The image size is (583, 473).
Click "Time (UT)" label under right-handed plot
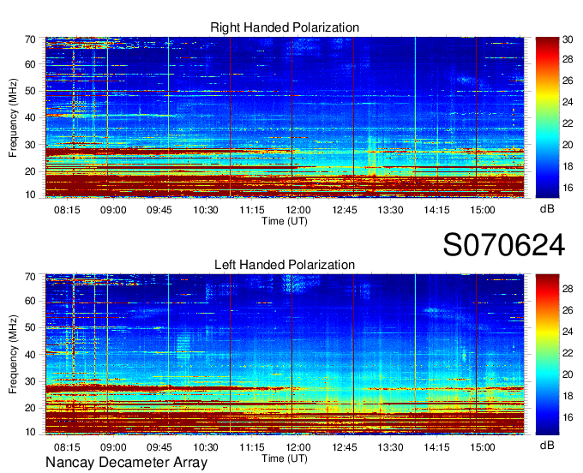(x=285, y=221)
